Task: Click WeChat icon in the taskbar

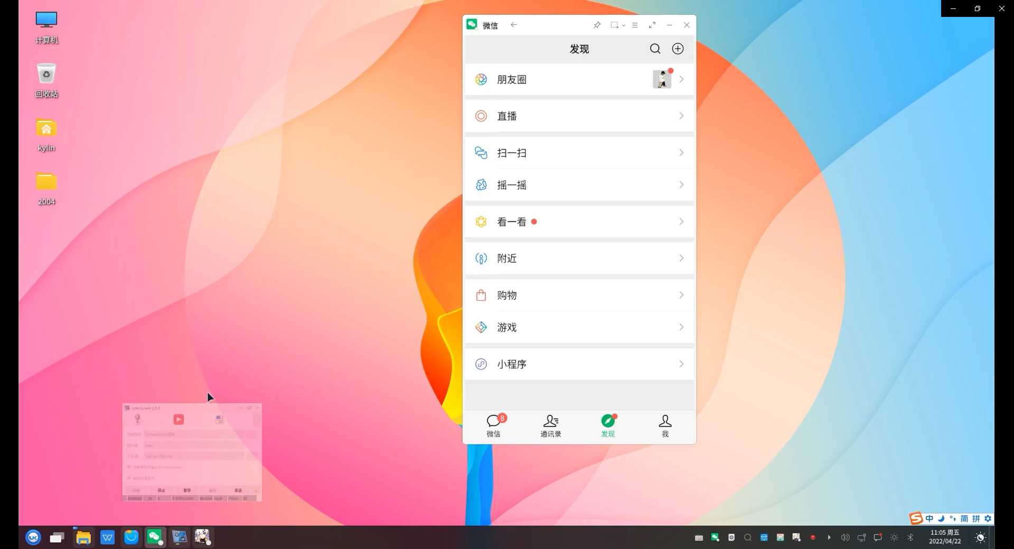Action: [155, 537]
